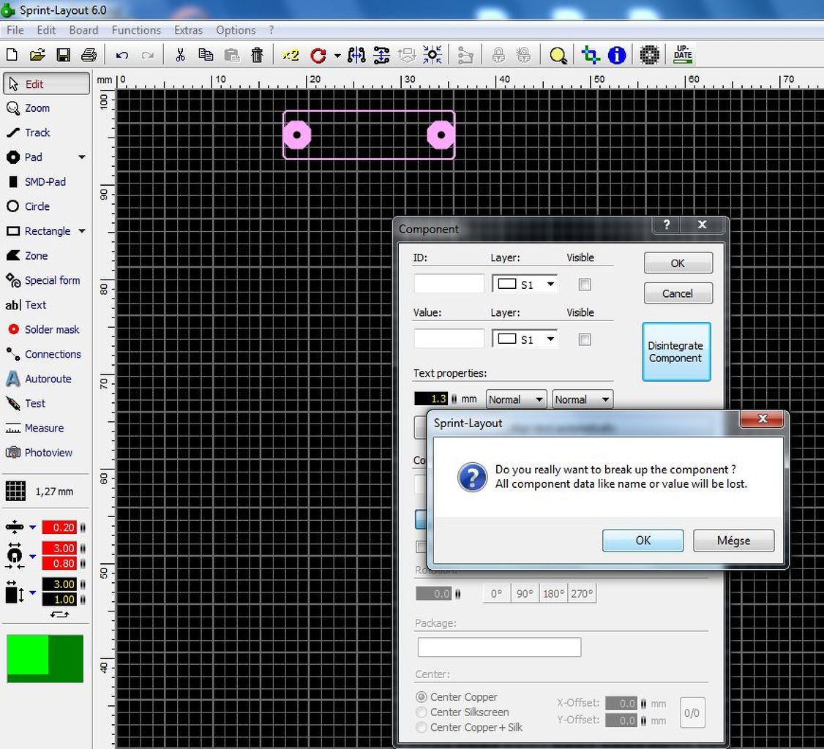This screenshot has width=824, height=749.
Task: Toggle ID Visible checkbox
Action: tap(585, 285)
